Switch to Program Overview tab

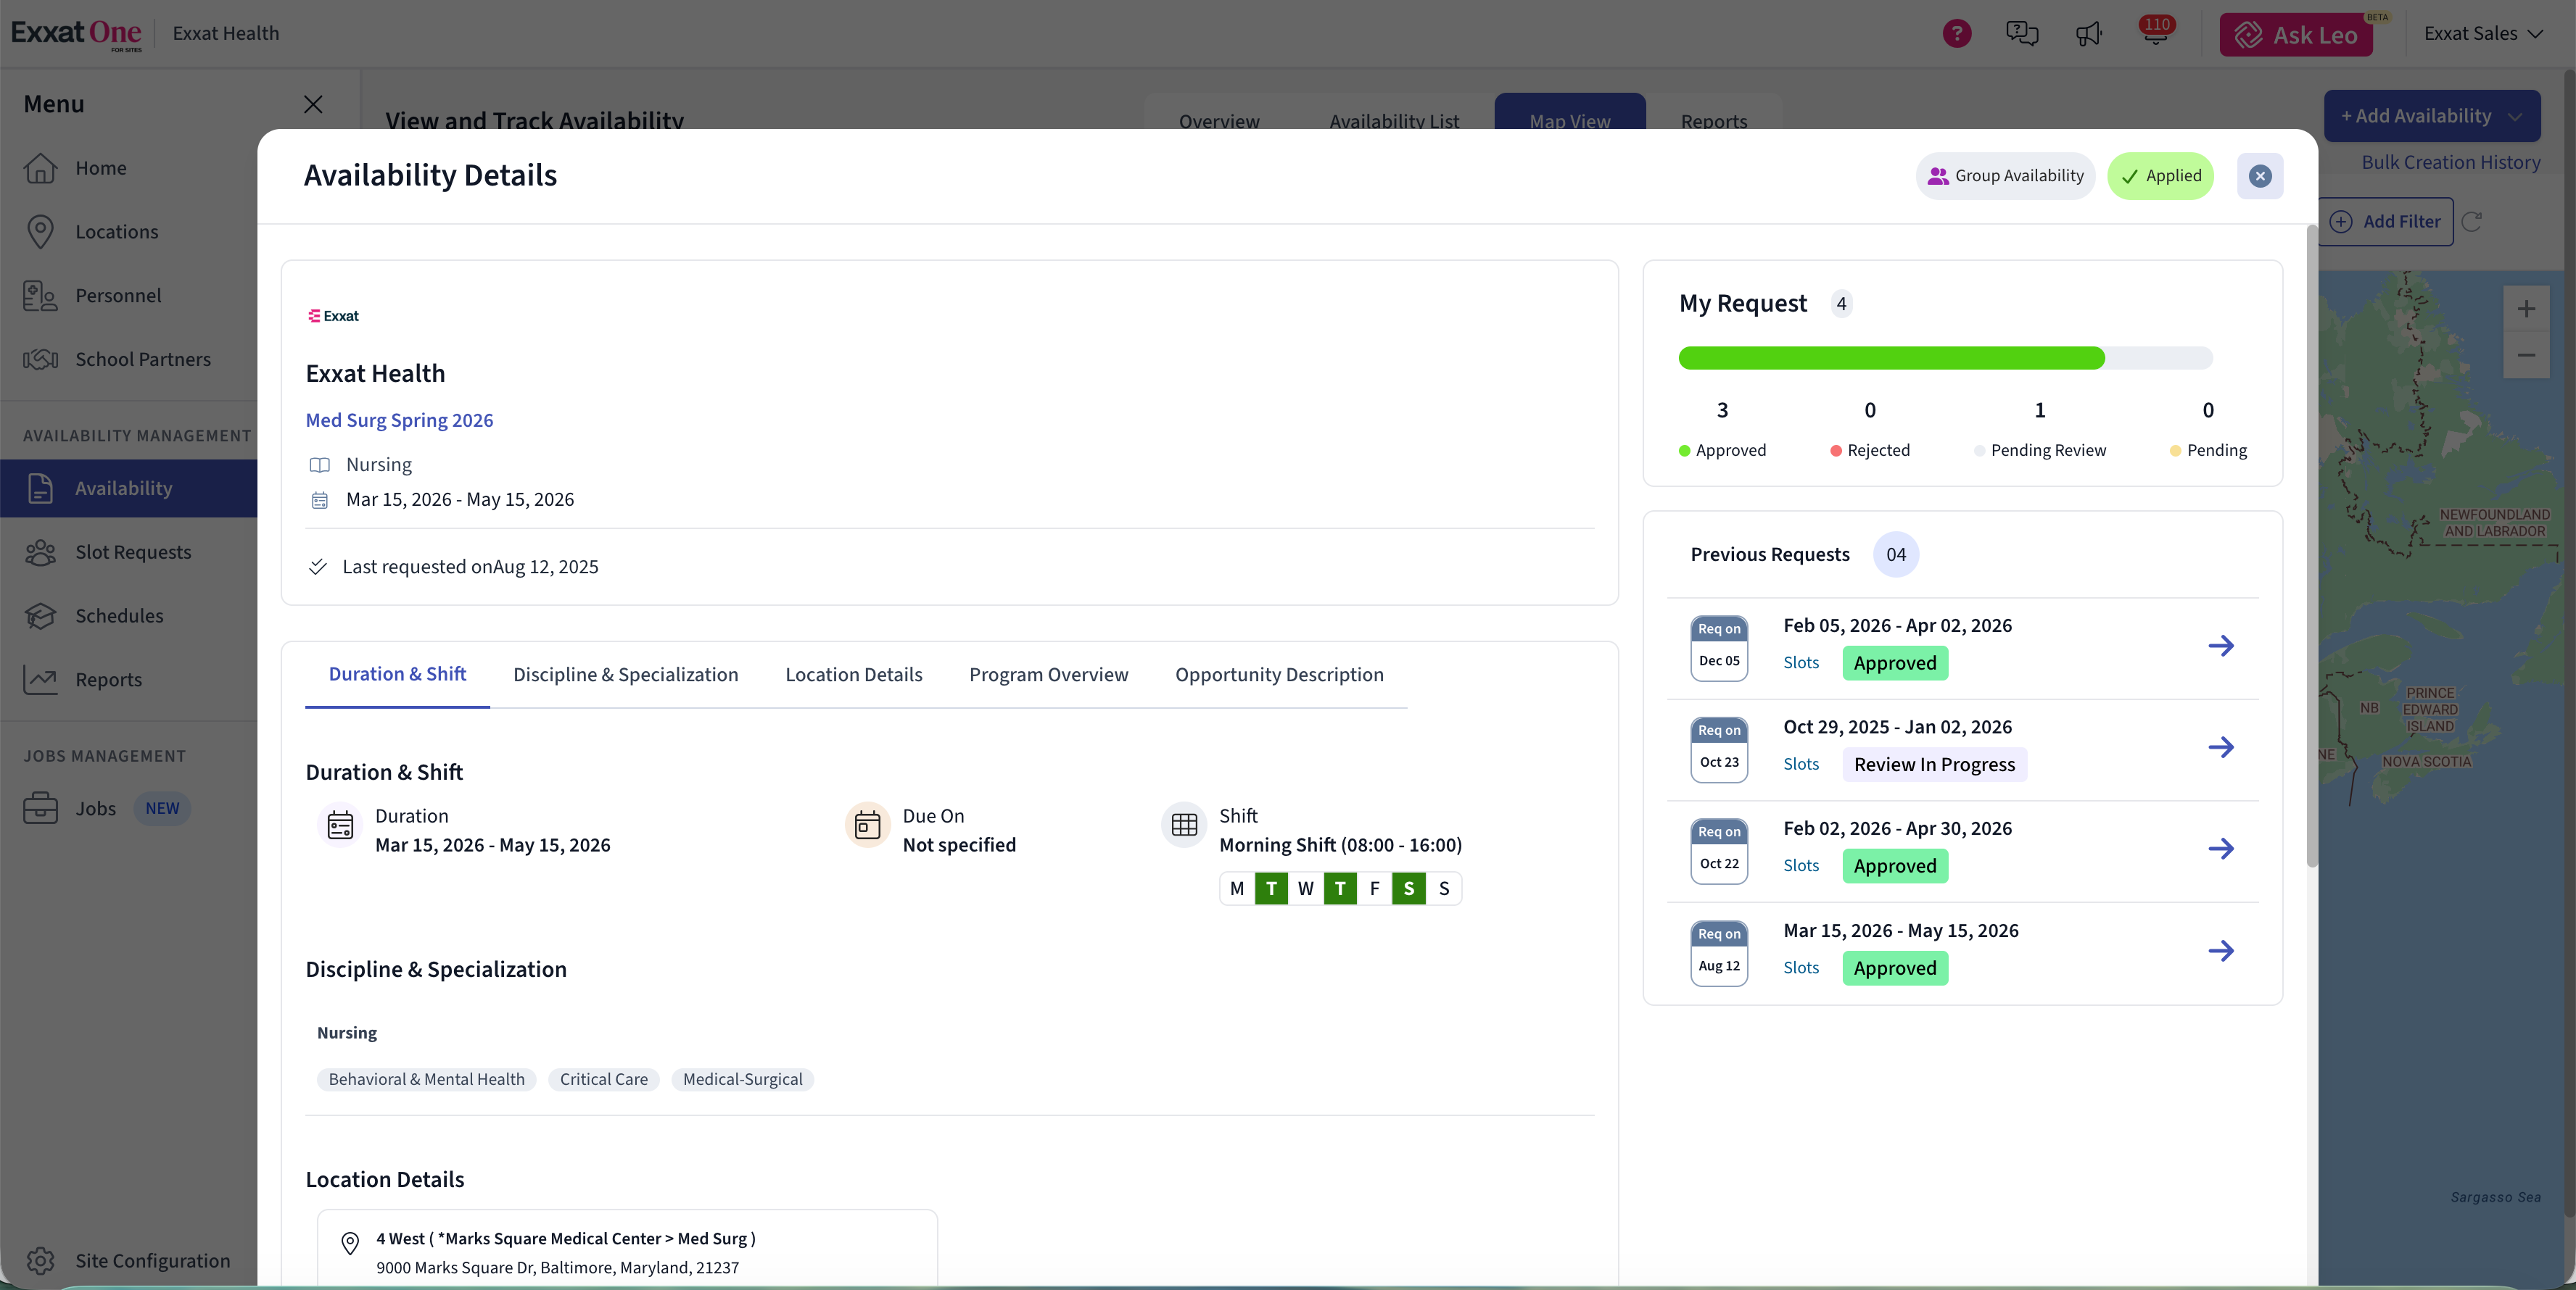1048,675
